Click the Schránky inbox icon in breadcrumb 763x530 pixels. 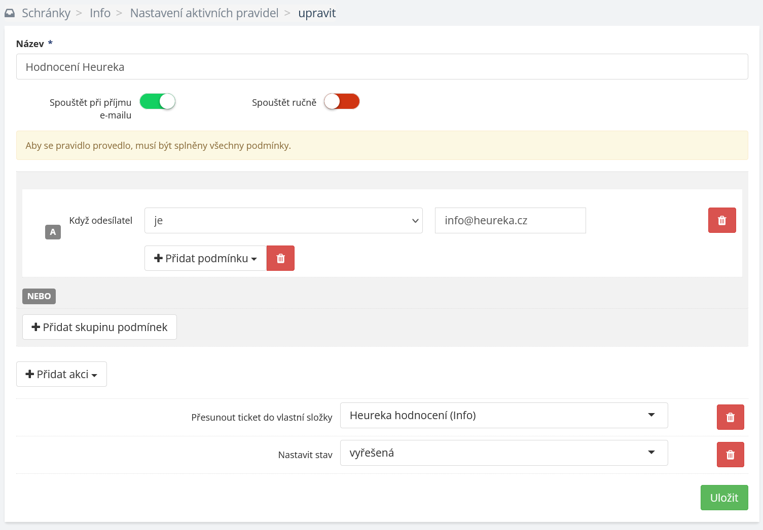(x=10, y=14)
